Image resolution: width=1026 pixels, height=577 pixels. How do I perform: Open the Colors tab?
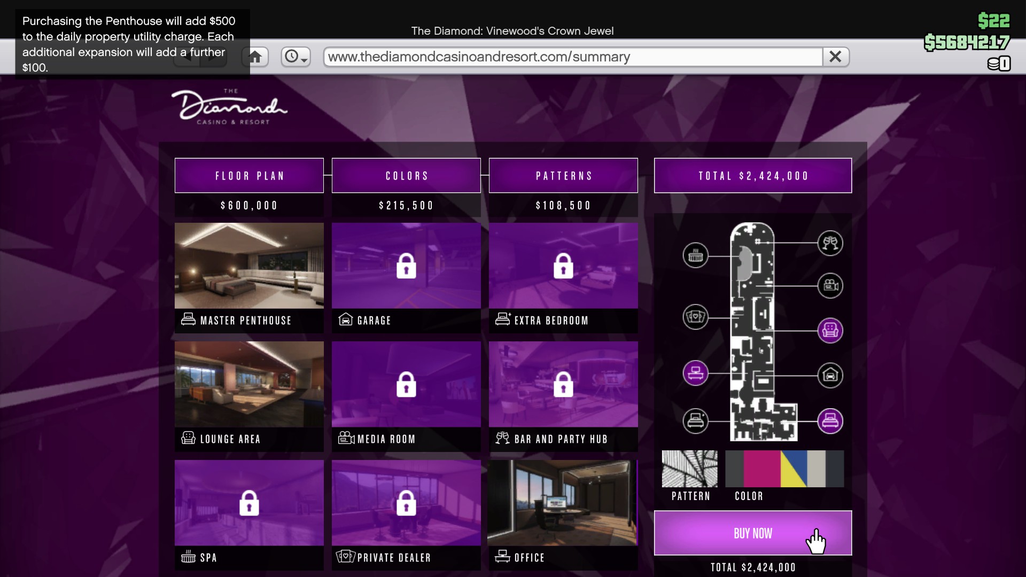[406, 176]
